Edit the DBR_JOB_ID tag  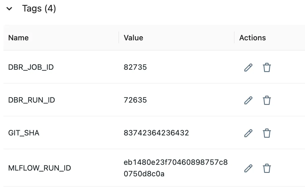tap(248, 67)
